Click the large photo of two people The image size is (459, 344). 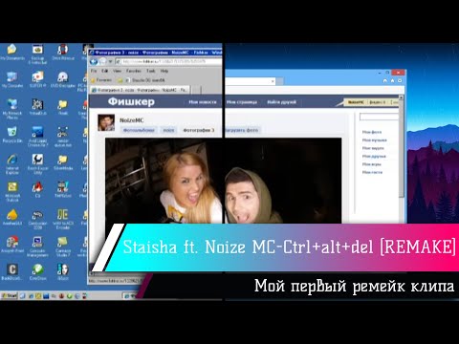(x=223, y=181)
